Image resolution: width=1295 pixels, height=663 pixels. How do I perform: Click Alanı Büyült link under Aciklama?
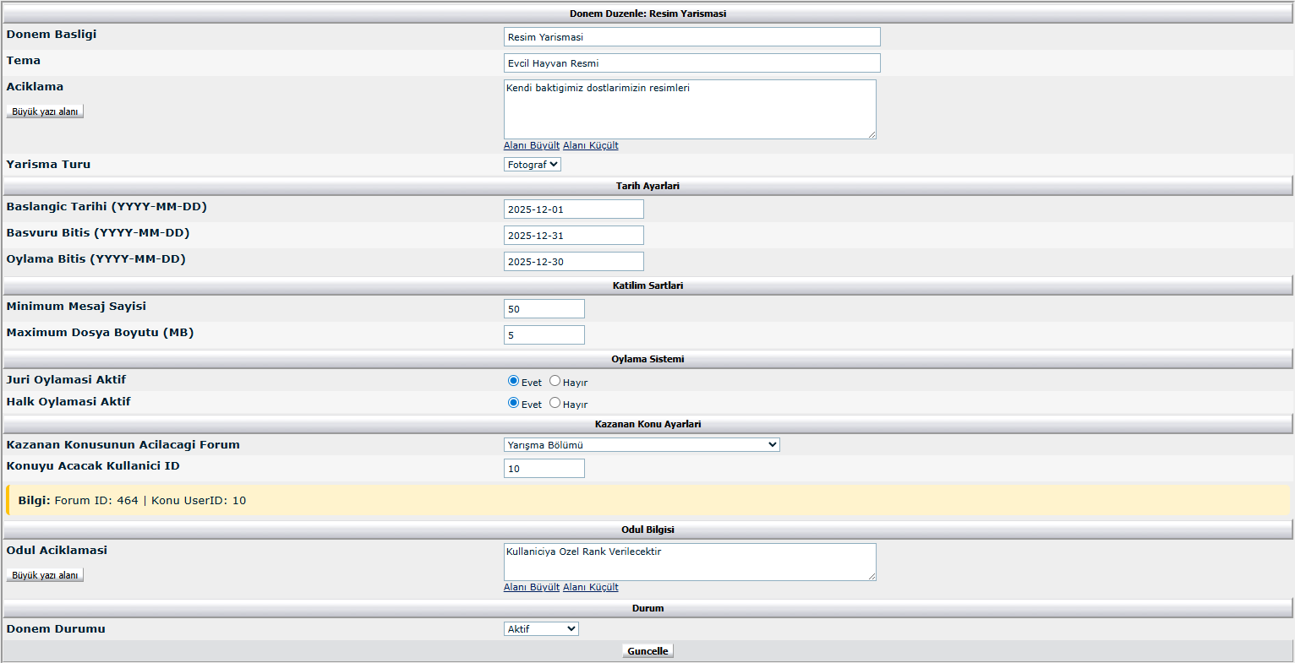coord(531,145)
